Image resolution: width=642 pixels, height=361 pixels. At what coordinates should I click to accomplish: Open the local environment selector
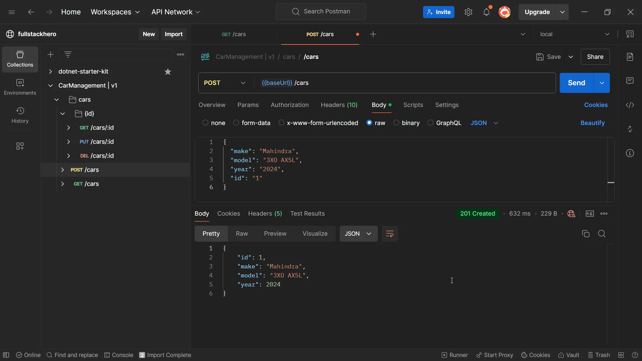[x=574, y=34]
